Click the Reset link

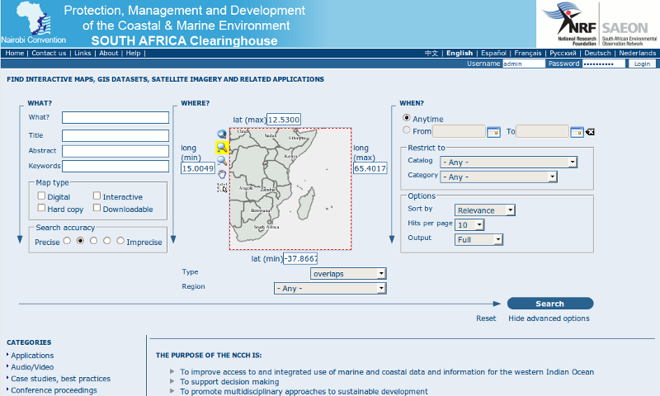[x=486, y=318]
